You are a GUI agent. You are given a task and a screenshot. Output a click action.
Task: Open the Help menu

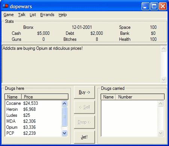(x=63, y=15)
